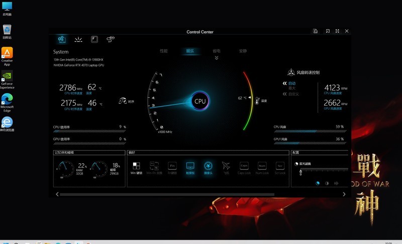Toggle the Num Lock indicator
This screenshot has width=402, height=244.
pyautogui.click(x=262, y=168)
